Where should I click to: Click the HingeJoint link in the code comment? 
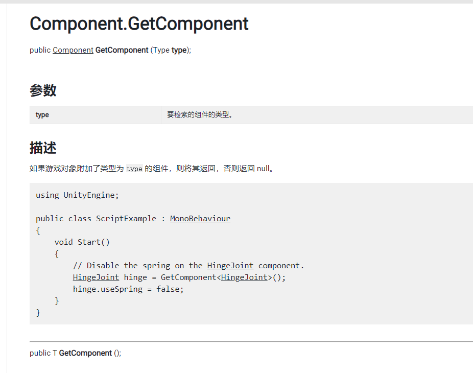click(x=230, y=266)
